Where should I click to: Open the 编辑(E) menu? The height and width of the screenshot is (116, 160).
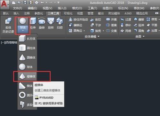tap(32, 8)
